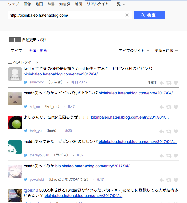Clear the search field with the X icon
Viewport: 187px width, 203px height.
[127, 15]
